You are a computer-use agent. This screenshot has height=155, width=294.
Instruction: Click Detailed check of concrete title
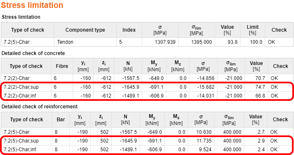(33, 53)
